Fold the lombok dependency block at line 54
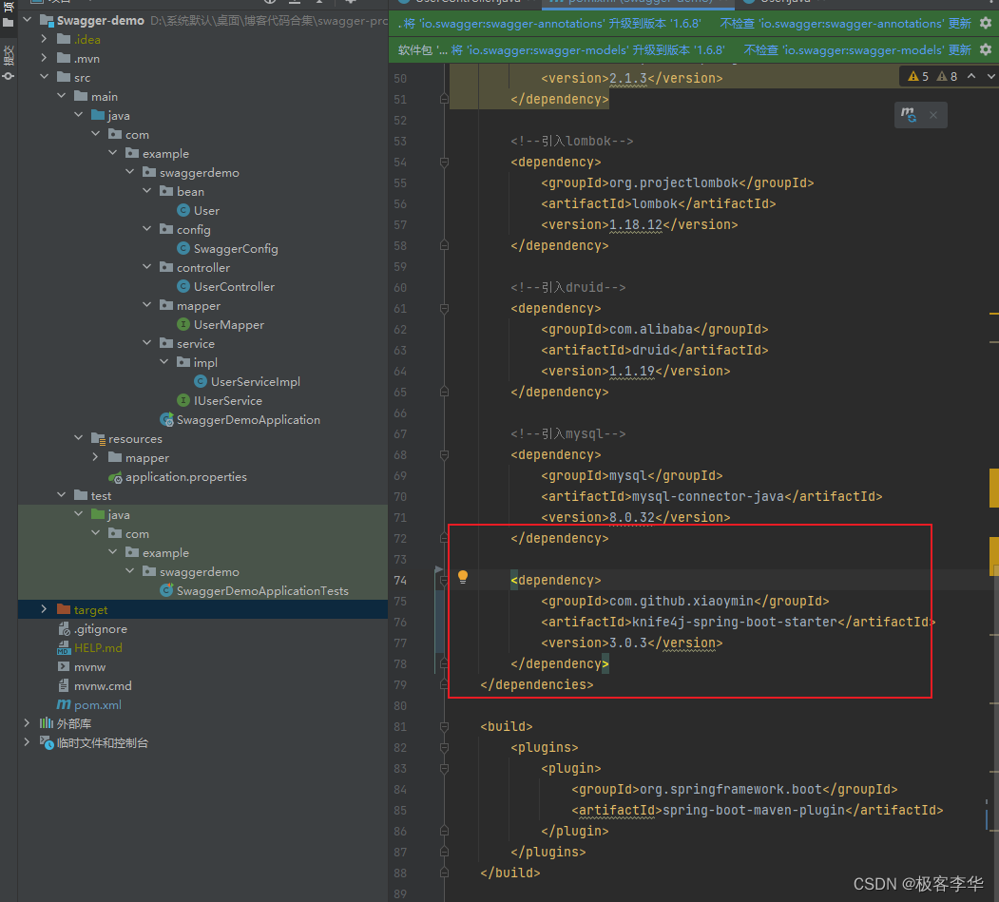 tap(444, 163)
